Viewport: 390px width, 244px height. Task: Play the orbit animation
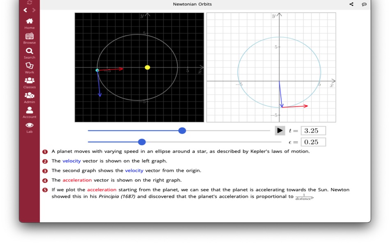coord(280,131)
